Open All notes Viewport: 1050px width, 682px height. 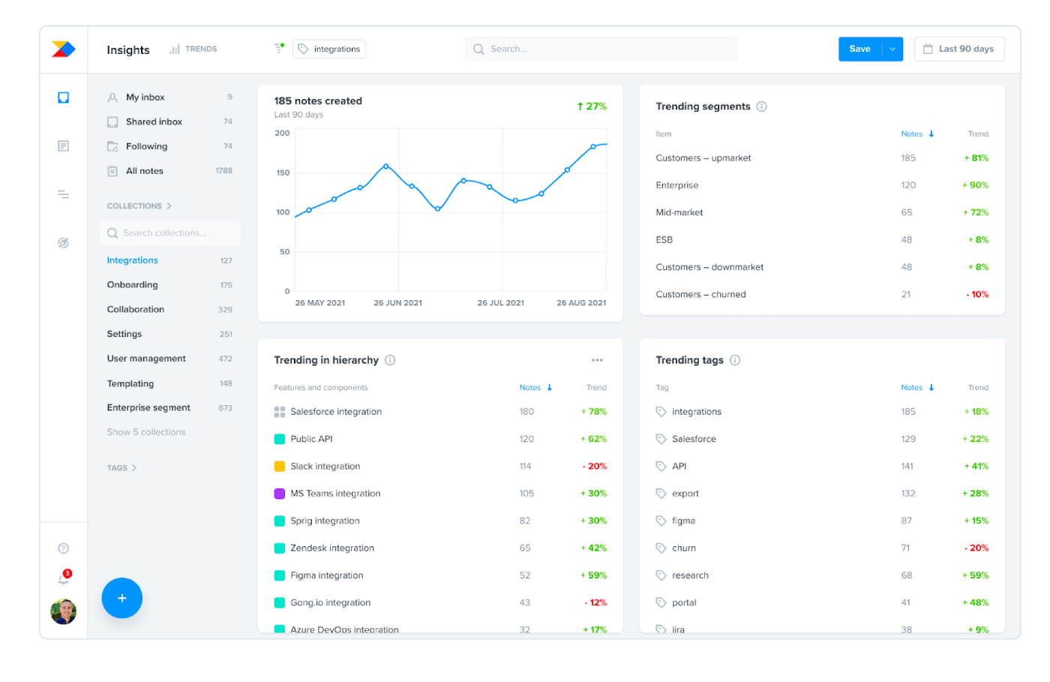(170, 171)
